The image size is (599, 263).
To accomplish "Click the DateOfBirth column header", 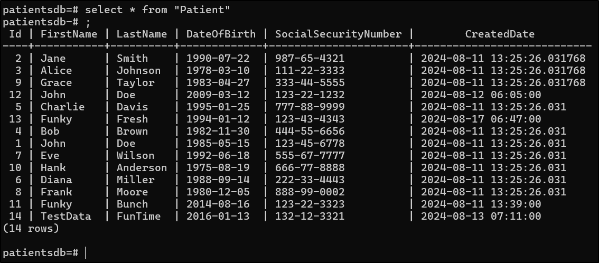I will [221, 34].
